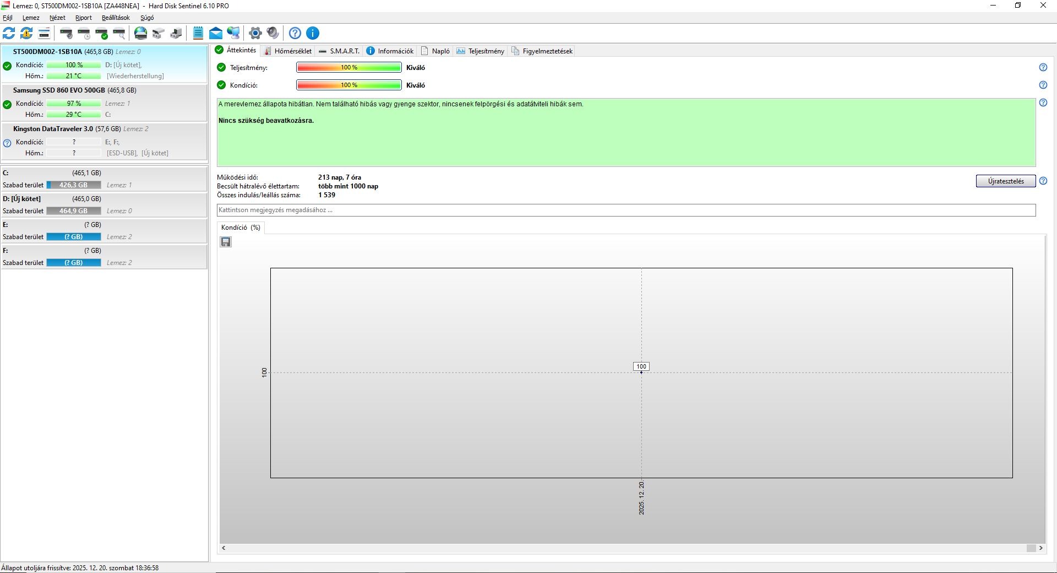
Task: Open the Lemez menu
Action: click(x=31, y=18)
